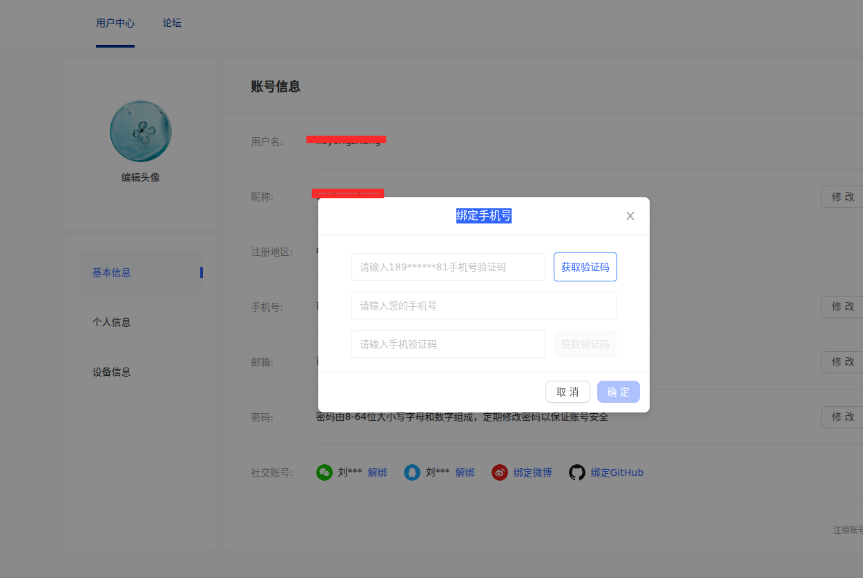Click the GitHub icon

click(x=577, y=472)
